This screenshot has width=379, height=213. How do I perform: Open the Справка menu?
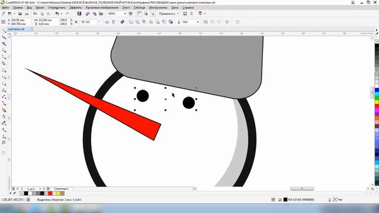coord(188,8)
